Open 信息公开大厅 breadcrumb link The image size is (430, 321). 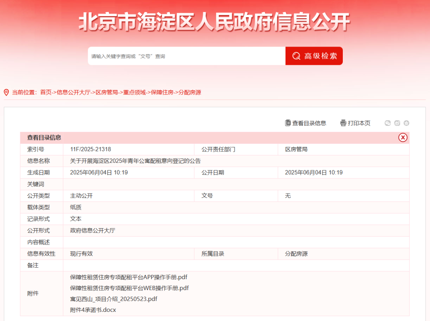[74, 92]
